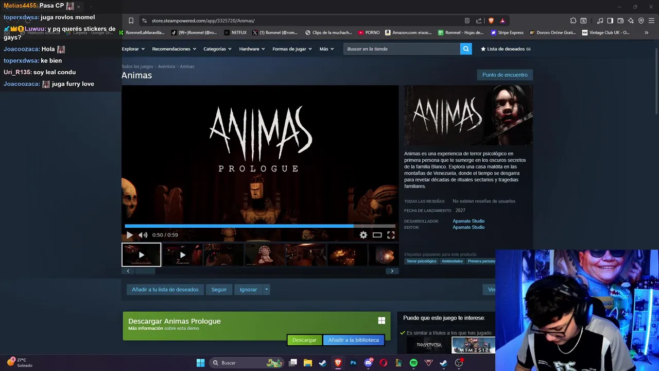
Task: Open File Explorer folder in taskbar
Action: click(308, 363)
